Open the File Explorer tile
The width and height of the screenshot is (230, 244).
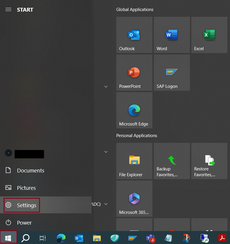pyautogui.click(x=134, y=161)
